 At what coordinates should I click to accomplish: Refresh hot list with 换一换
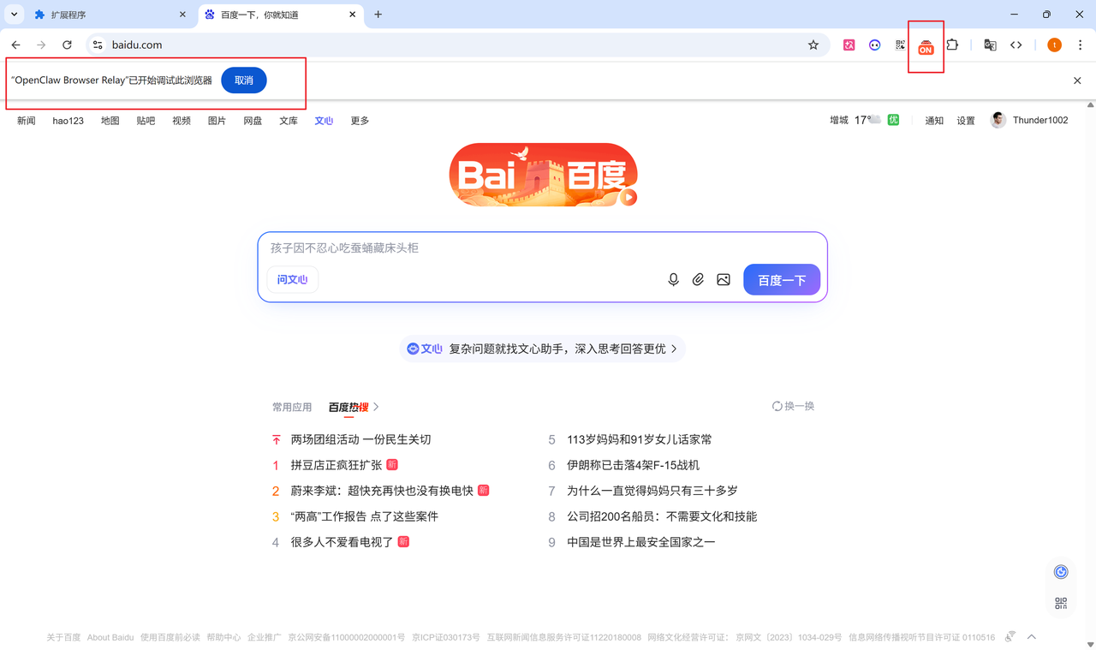tap(794, 406)
